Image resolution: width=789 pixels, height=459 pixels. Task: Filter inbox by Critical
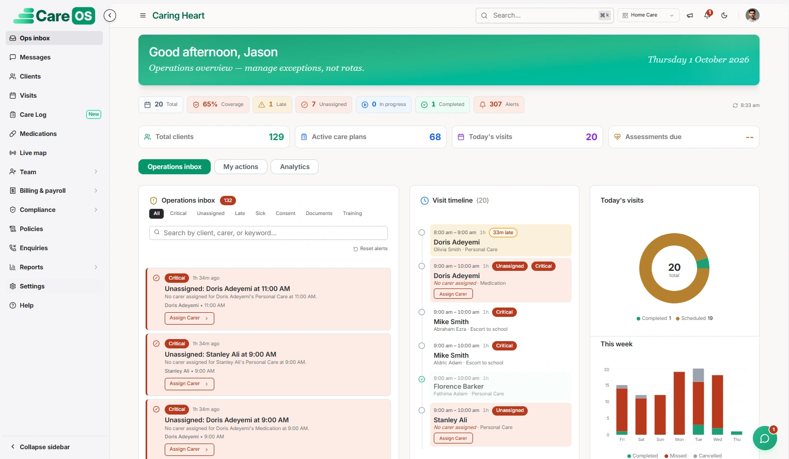click(178, 213)
